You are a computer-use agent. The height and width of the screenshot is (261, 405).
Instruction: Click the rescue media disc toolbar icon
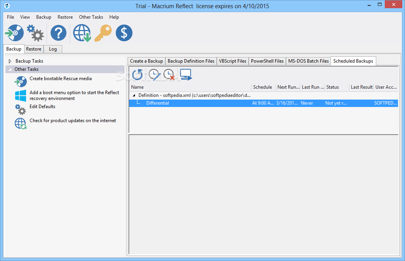point(14,33)
